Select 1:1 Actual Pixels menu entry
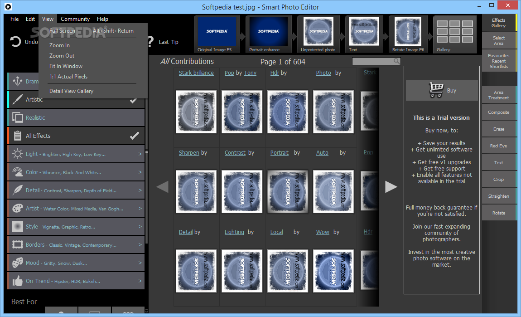 coord(68,77)
